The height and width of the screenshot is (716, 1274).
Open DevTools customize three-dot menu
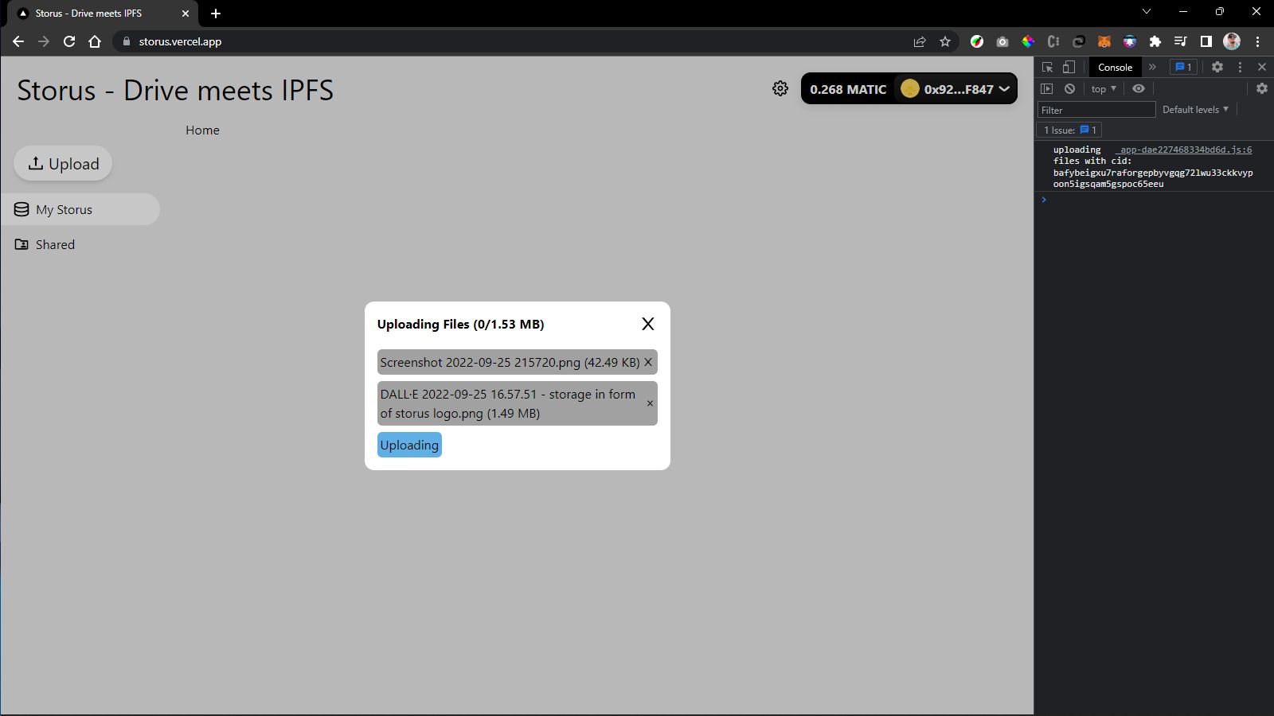[x=1240, y=67]
